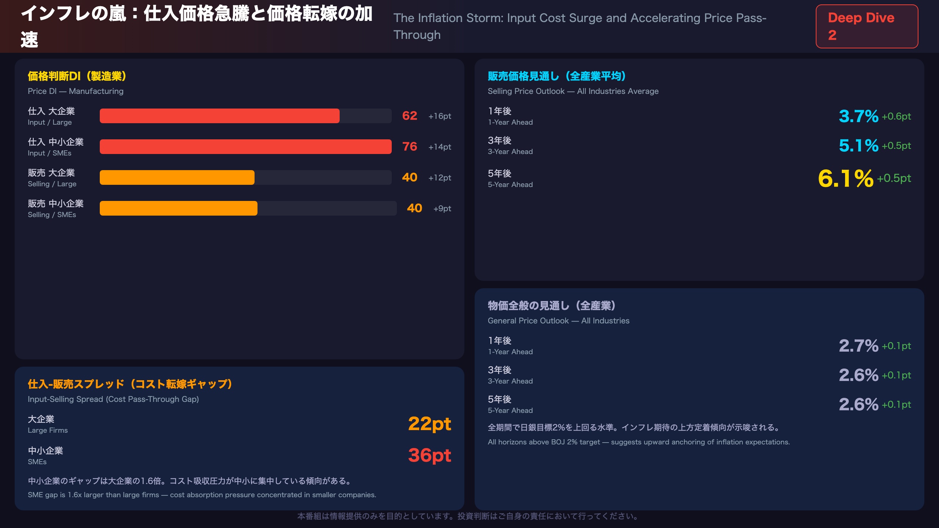Click the Input / SMEs red bar

click(245, 147)
